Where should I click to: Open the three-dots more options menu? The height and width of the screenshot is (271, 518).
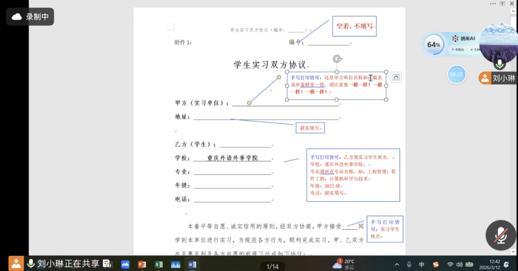(x=493, y=4)
